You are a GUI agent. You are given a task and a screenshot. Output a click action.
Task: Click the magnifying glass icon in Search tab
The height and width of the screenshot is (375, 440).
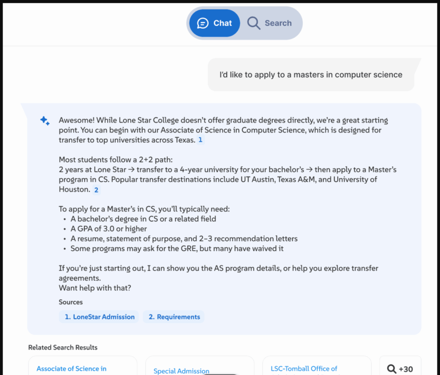(x=254, y=23)
